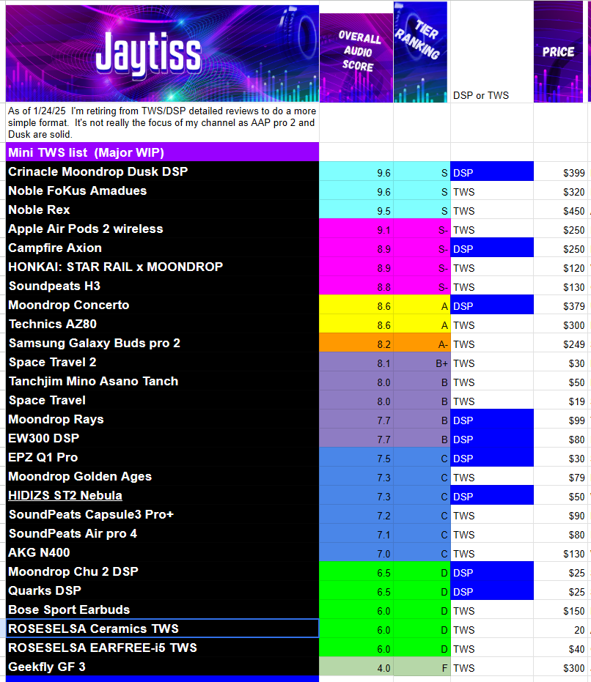This screenshot has height=682, width=591.
Task: Select the SoundPeats Air pro 4 cell
Action: click(x=163, y=534)
